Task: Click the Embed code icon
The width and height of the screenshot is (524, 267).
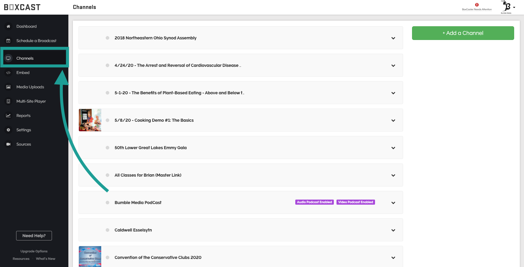Action: (x=8, y=73)
